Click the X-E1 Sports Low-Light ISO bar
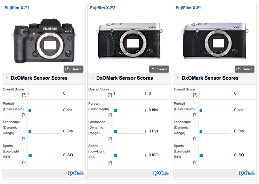Viewport: 259px width, 184px height. point(216,156)
